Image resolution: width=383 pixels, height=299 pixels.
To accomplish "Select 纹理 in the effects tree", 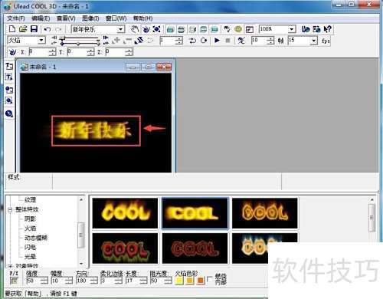I will point(30,200).
